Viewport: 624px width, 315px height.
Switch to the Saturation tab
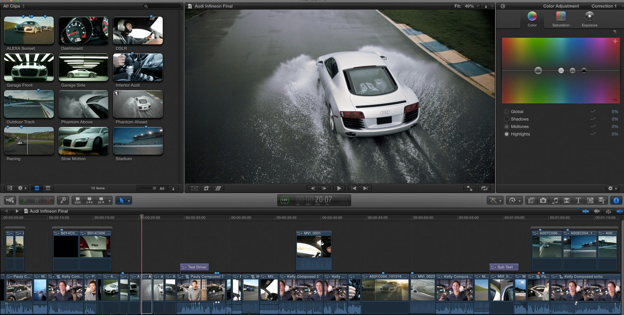pyautogui.click(x=561, y=19)
